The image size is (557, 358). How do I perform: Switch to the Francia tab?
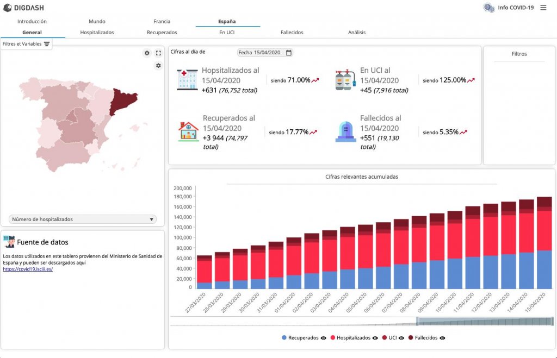(162, 21)
